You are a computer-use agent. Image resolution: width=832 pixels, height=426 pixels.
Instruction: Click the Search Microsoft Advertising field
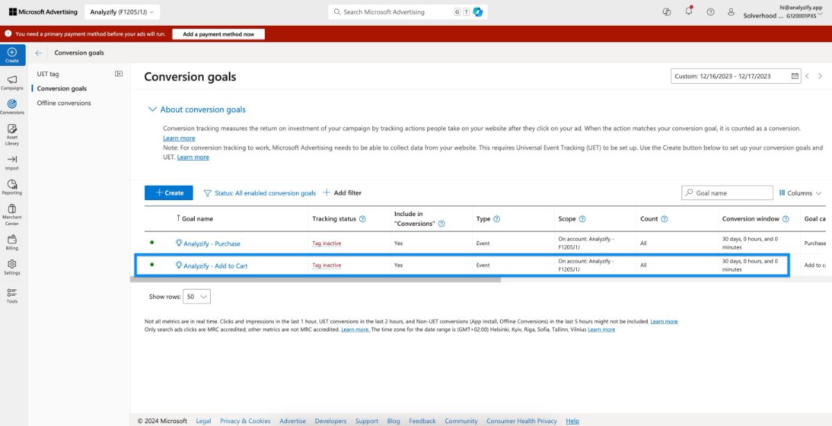tap(408, 12)
